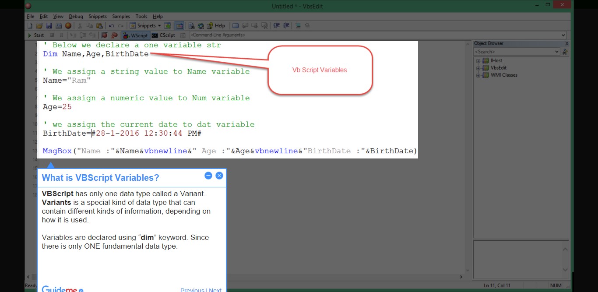Open Help from the toolbar

[216, 26]
